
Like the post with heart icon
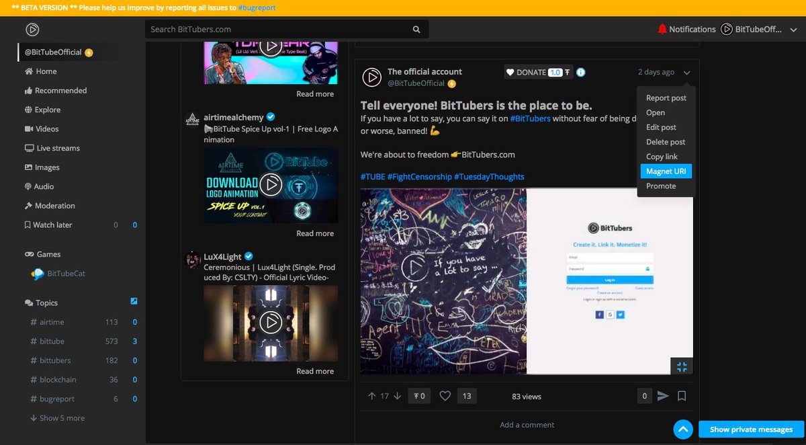click(445, 396)
